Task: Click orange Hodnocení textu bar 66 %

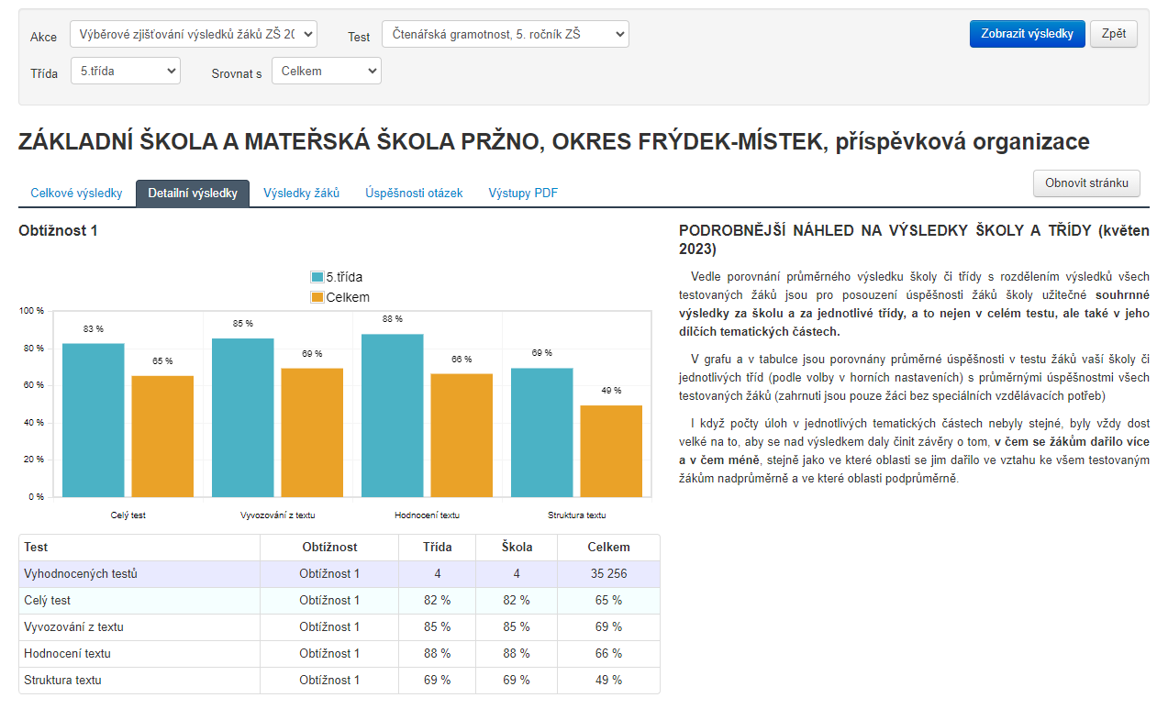Action: tap(462, 436)
